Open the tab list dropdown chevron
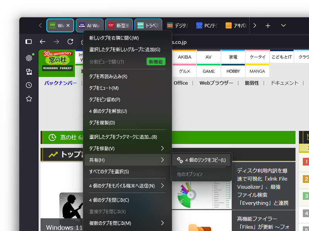 pyautogui.click(x=284, y=25)
